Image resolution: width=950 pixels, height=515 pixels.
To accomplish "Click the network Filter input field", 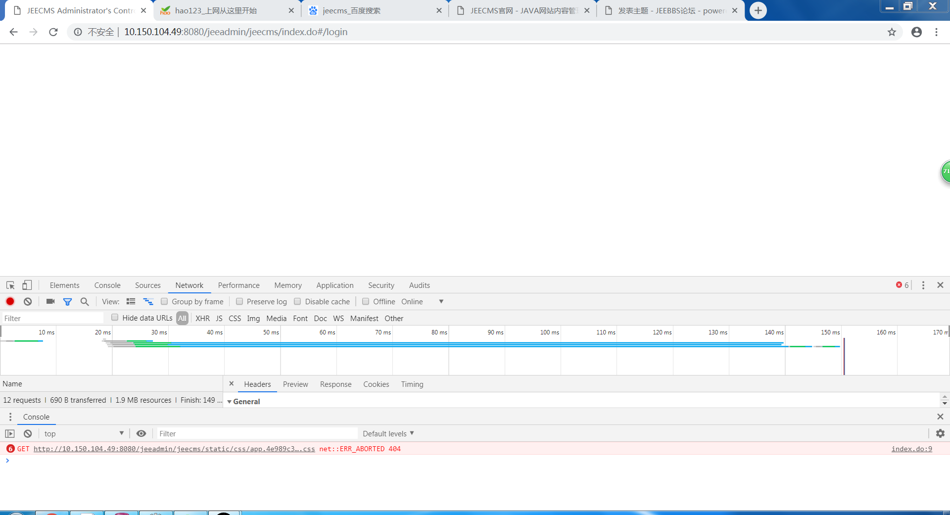I will [x=53, y=318].
